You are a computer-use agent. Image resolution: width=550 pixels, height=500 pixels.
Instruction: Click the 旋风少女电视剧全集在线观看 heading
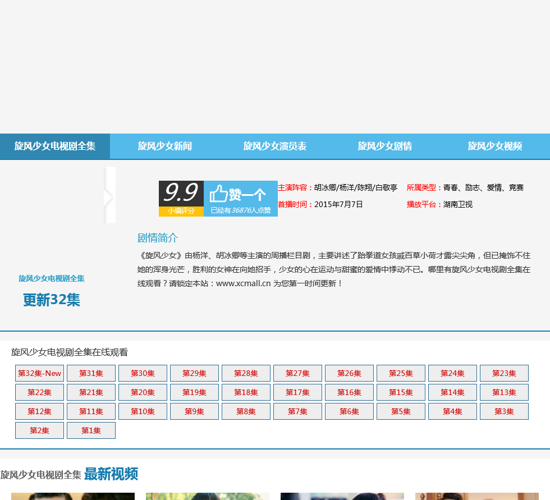tap(70, 352)
